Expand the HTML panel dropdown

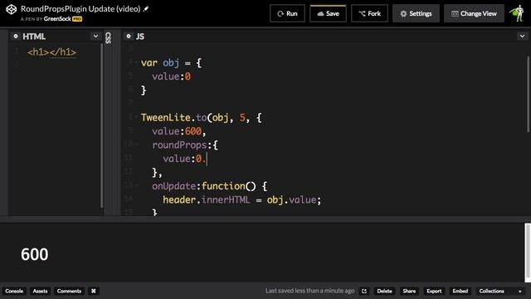click(96, 37)
